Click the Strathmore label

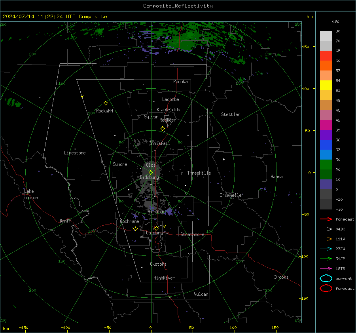click(192, 234)
